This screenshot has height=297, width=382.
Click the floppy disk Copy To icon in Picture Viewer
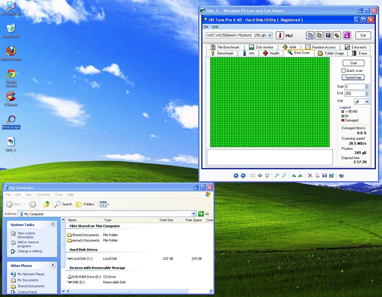pos(324,175)
